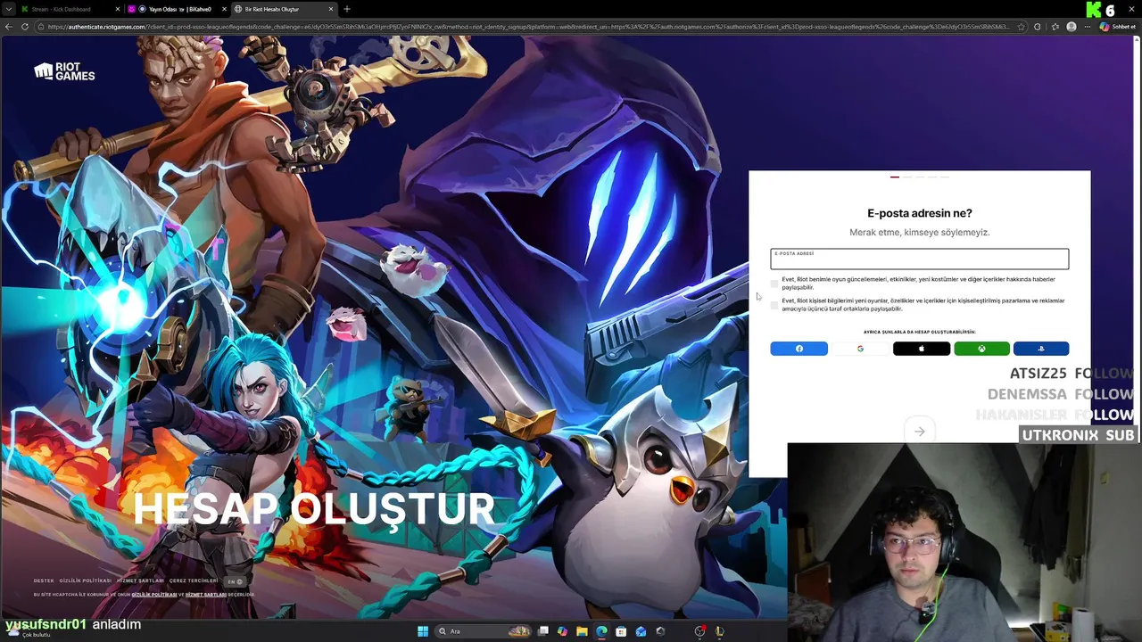The width and height of the screenshot is (1142, 642).
Task: Sign up with Apple button
Action: [x=922, y=349]
